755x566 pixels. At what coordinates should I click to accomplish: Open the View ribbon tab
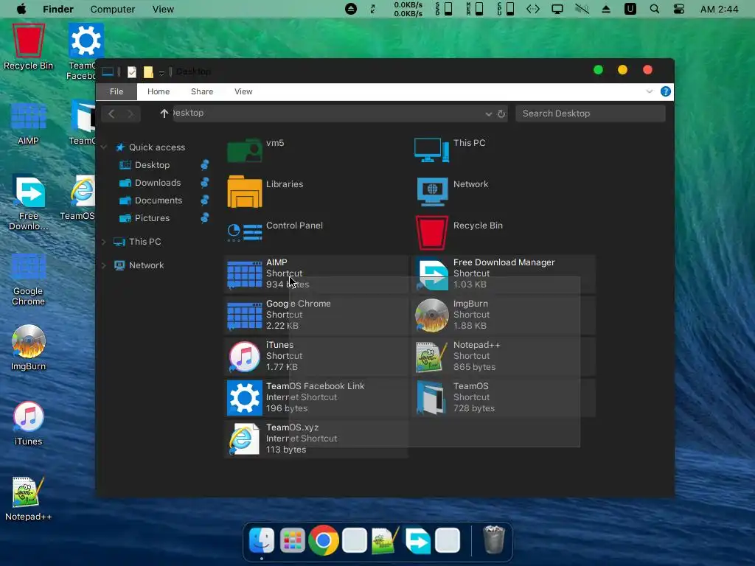click(x=243, y=91)
